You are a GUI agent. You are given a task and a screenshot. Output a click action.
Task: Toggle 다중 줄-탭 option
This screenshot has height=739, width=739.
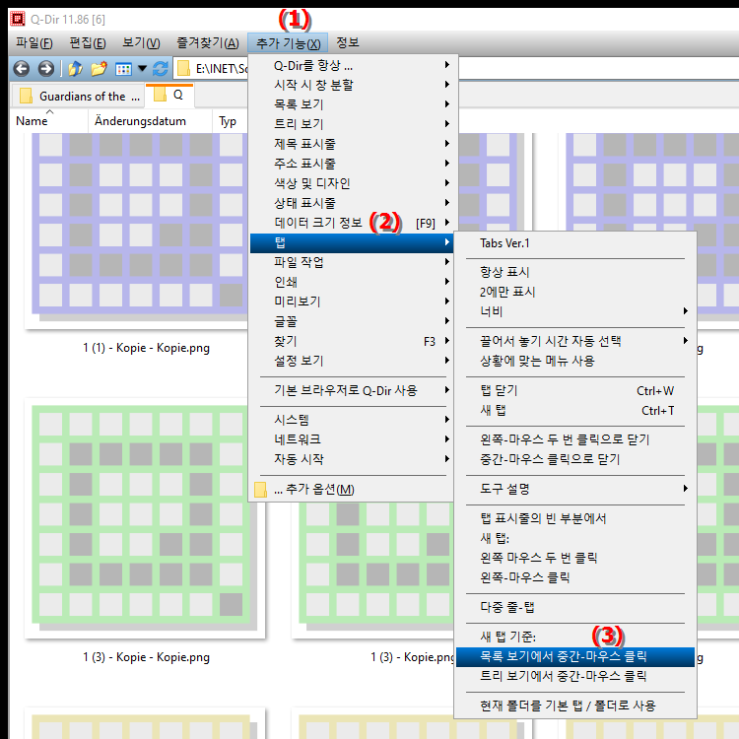[x=575, y=608]
